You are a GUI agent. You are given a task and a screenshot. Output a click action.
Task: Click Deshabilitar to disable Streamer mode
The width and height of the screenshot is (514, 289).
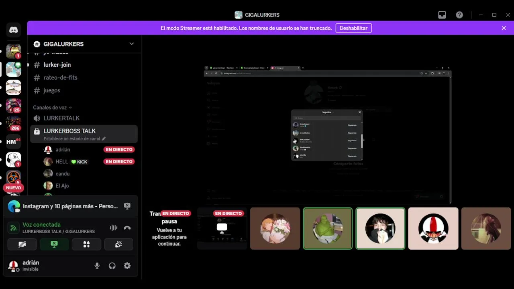[353, 28]
